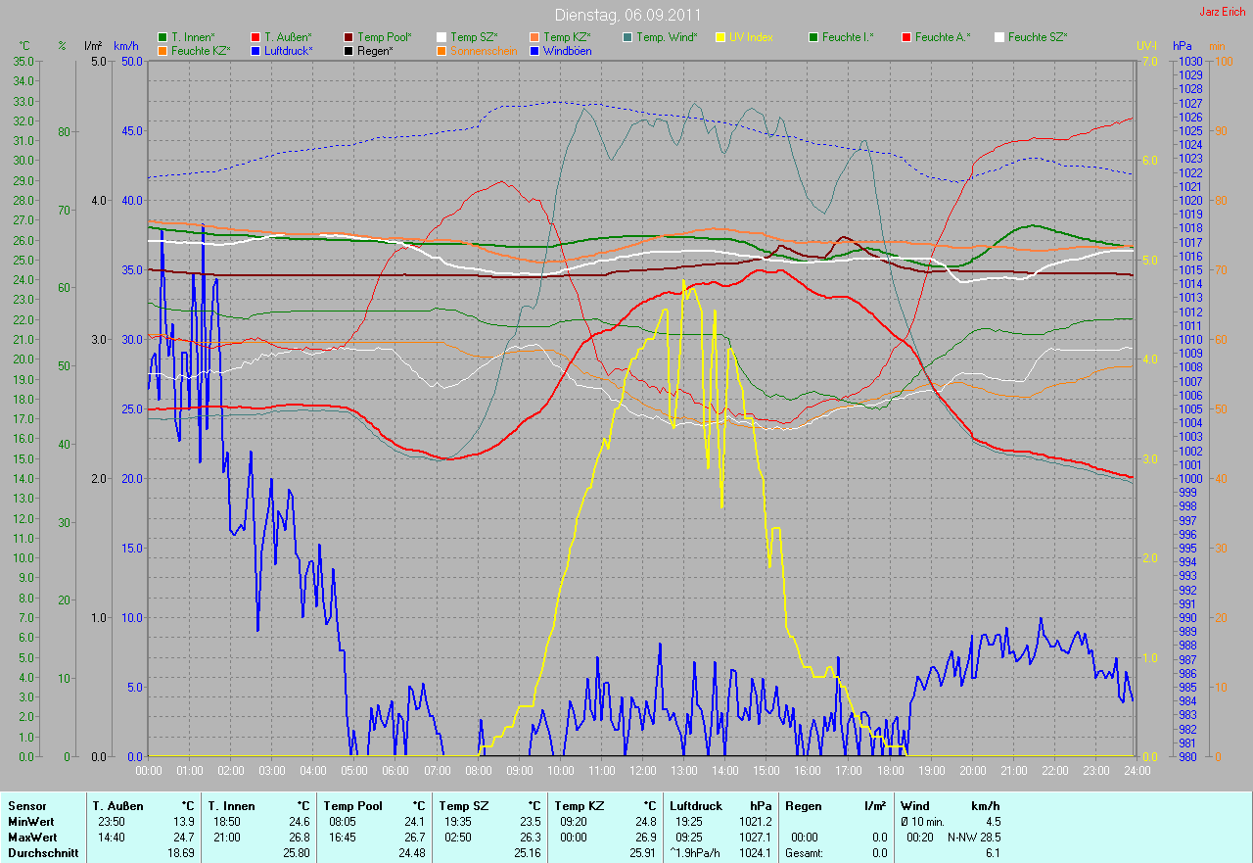Toggle the Feuchte I. legend label
The height and width of the screenshot is (863, 1253).
(848, 37)
